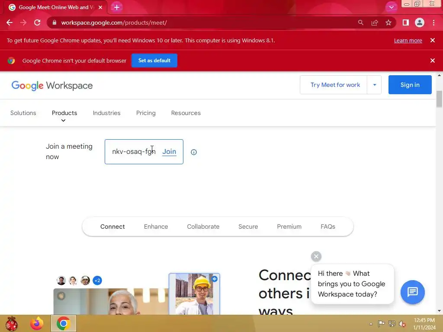
Task: Jump to the FAQs tab
Action: click(x=328, y=227)
